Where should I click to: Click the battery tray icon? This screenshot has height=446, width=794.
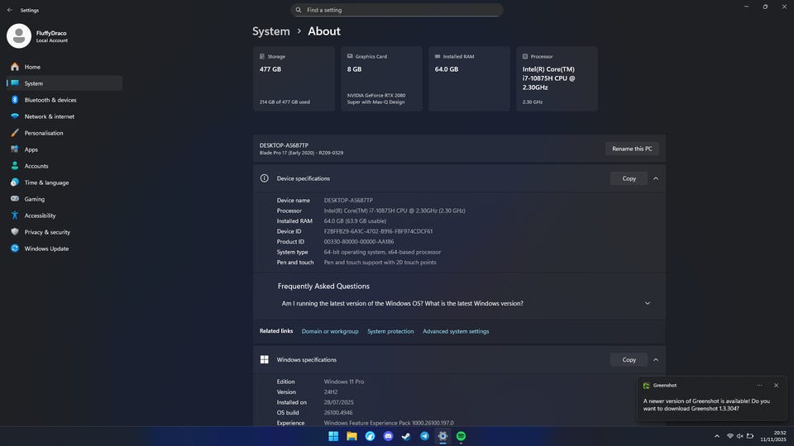(750, 436)
